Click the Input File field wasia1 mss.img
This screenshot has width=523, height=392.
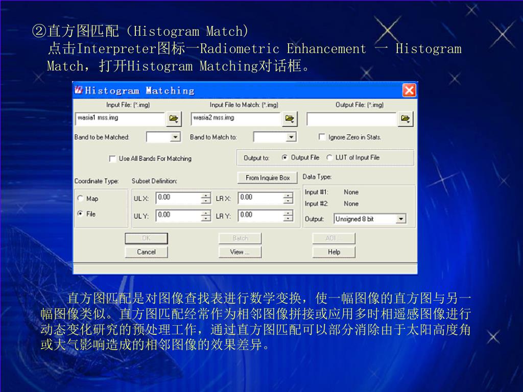pyautogui.click(x=120, y=118)
